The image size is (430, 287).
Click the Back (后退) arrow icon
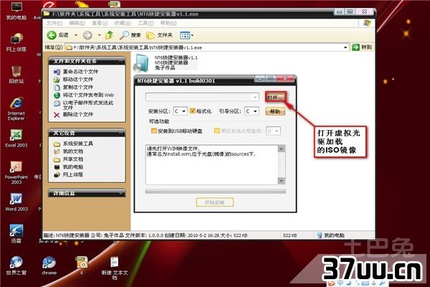[52, 35]
